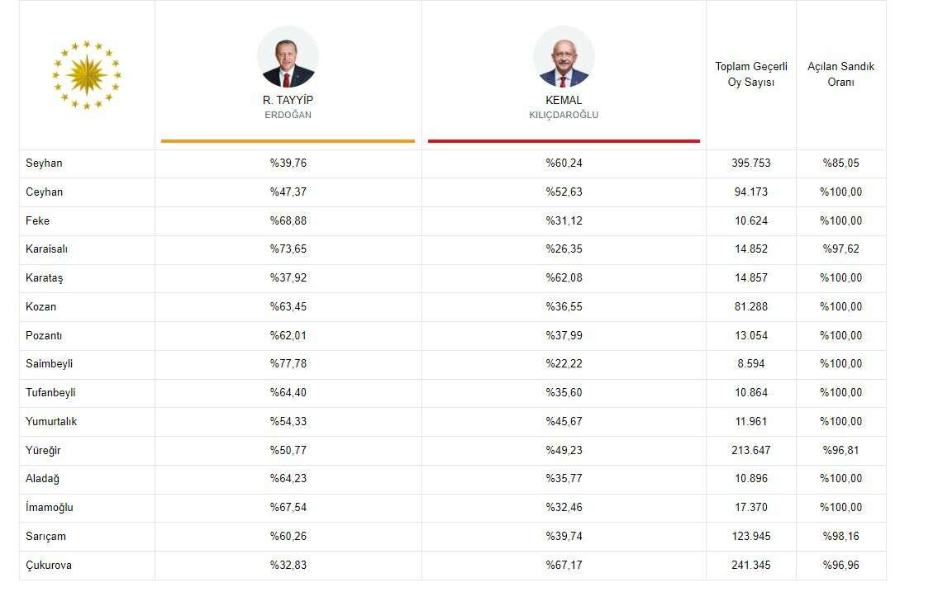Image resolution: width=938 pixels, height=592 pixels.
Task: Select the KEMAL KILIÇDAROĞLU name label
Action: click(x=564, y=107)
